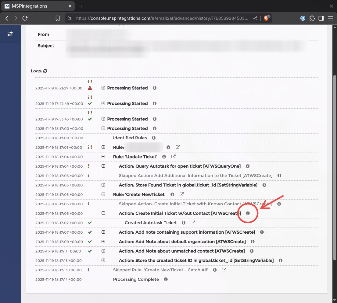The image size is (337, 303).
Task: Show info for 'Create Initial Ticket w/out Contact' action
Action: pos(248,213)
